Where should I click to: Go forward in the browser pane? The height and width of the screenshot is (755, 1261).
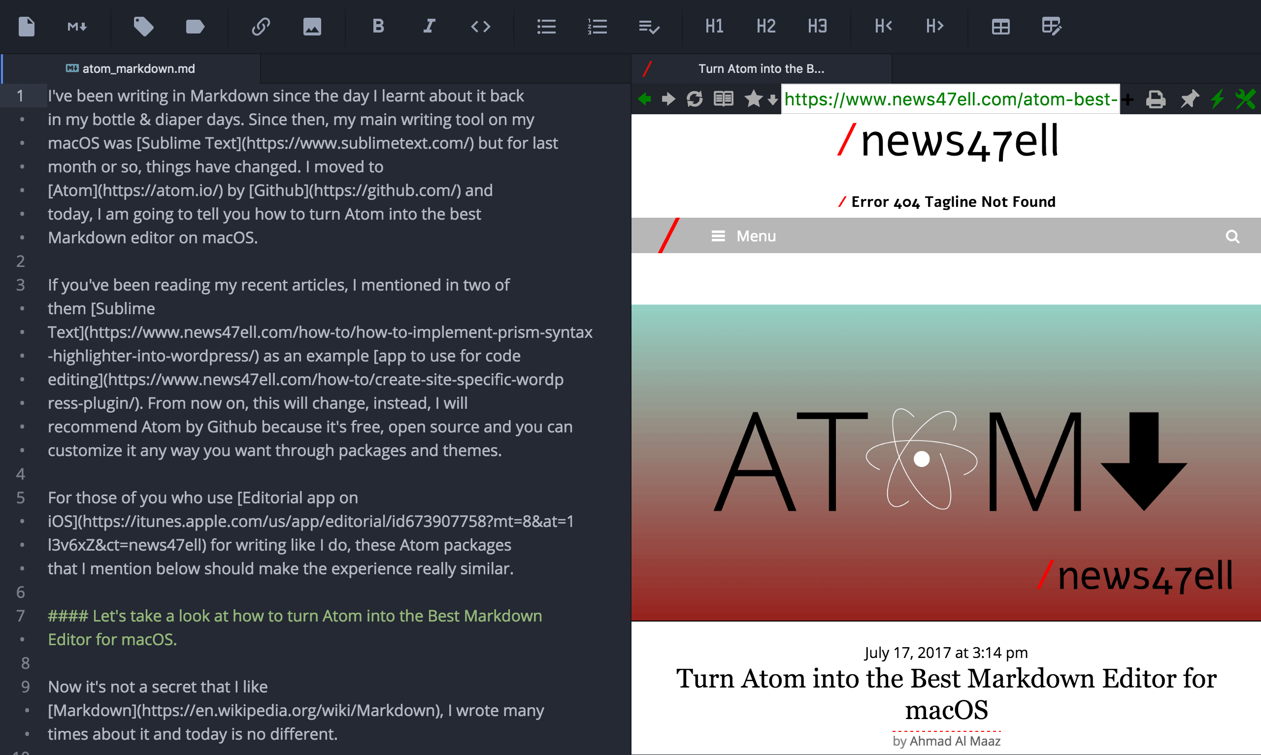(668, 98)
